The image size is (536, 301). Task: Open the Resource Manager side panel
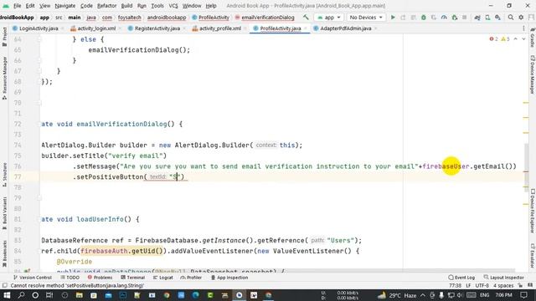point(4,78)
